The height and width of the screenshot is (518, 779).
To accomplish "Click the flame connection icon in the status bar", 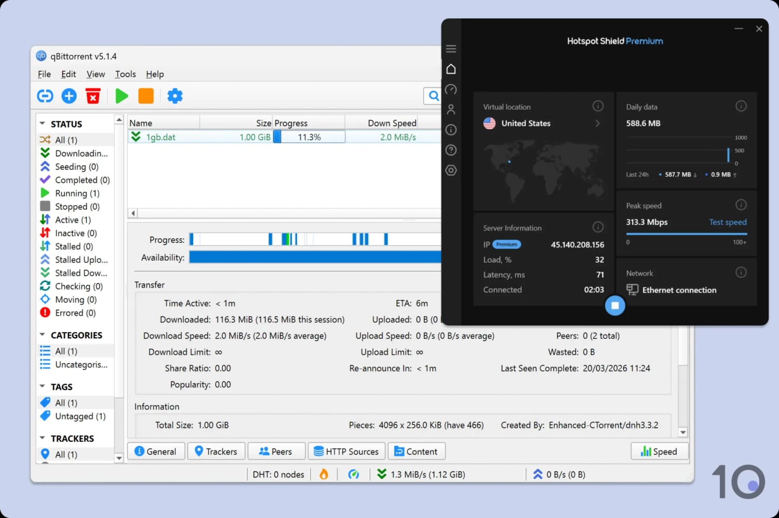I will click(x=324, y=474).
